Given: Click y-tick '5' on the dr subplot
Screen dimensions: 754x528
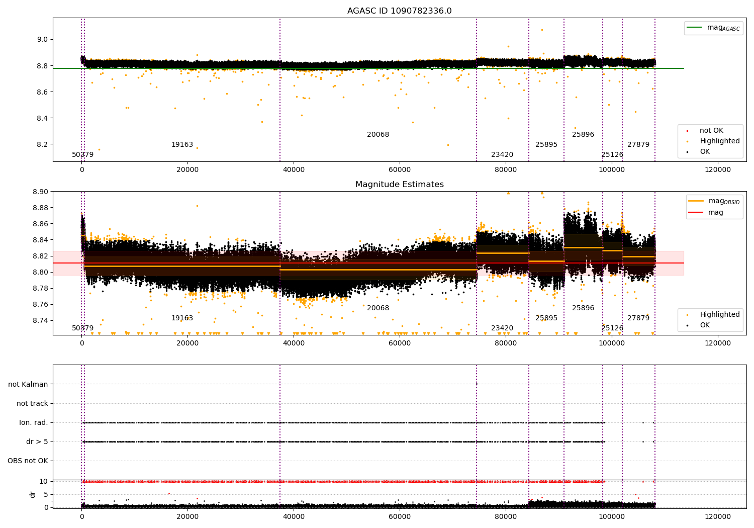Looking at the screenshot, I should tap(46, 494).
